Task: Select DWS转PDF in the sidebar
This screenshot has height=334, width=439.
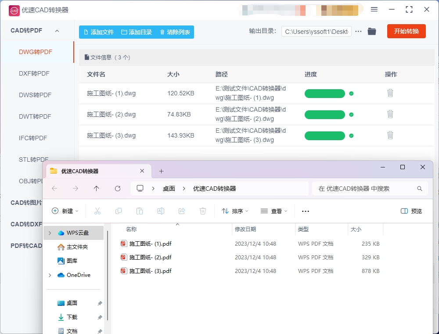Action: coord(35,95)
